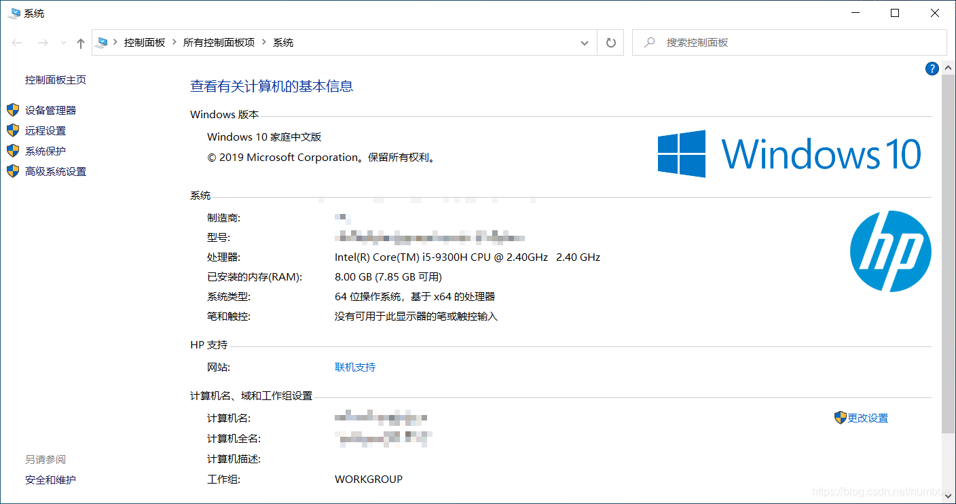This screenshot has height=504, width=956.
Task: Click the system icon in title bar
Action: pos(14,13)
